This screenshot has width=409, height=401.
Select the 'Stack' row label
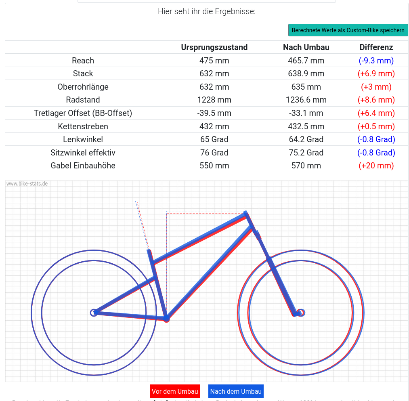coord(83,73)
